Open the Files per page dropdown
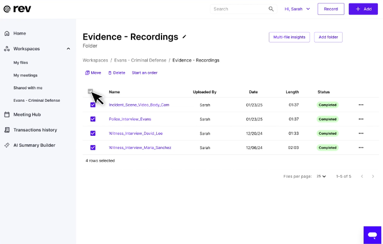Screen dimensions: 383x244 tap(321, 176)
